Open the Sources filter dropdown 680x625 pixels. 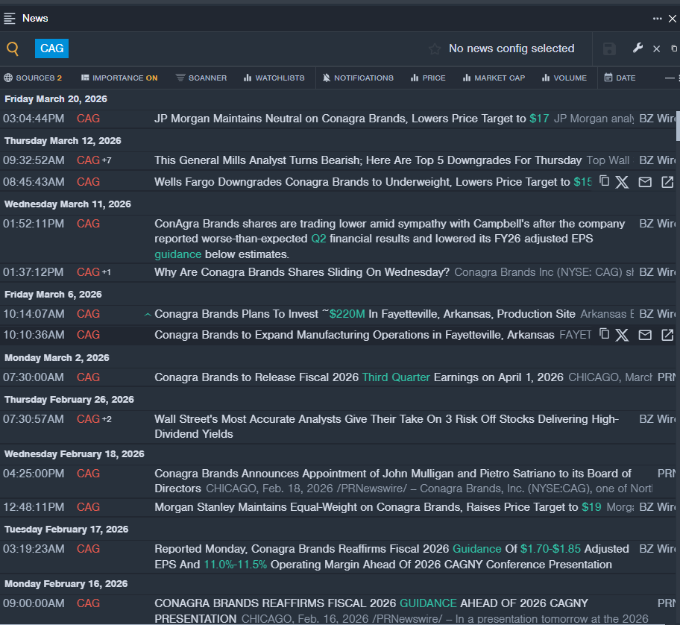33,78
